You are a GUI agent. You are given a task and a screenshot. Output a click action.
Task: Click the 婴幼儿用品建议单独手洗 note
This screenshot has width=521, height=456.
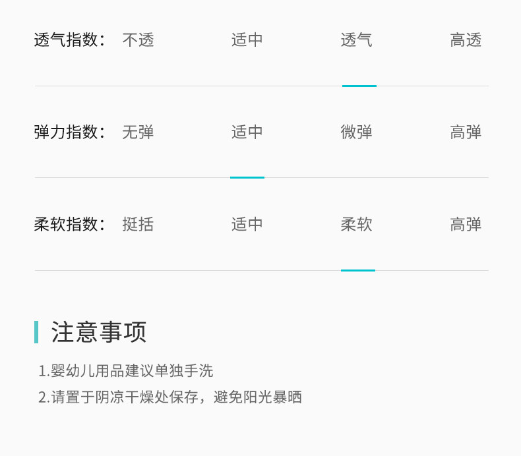(125, 371)
